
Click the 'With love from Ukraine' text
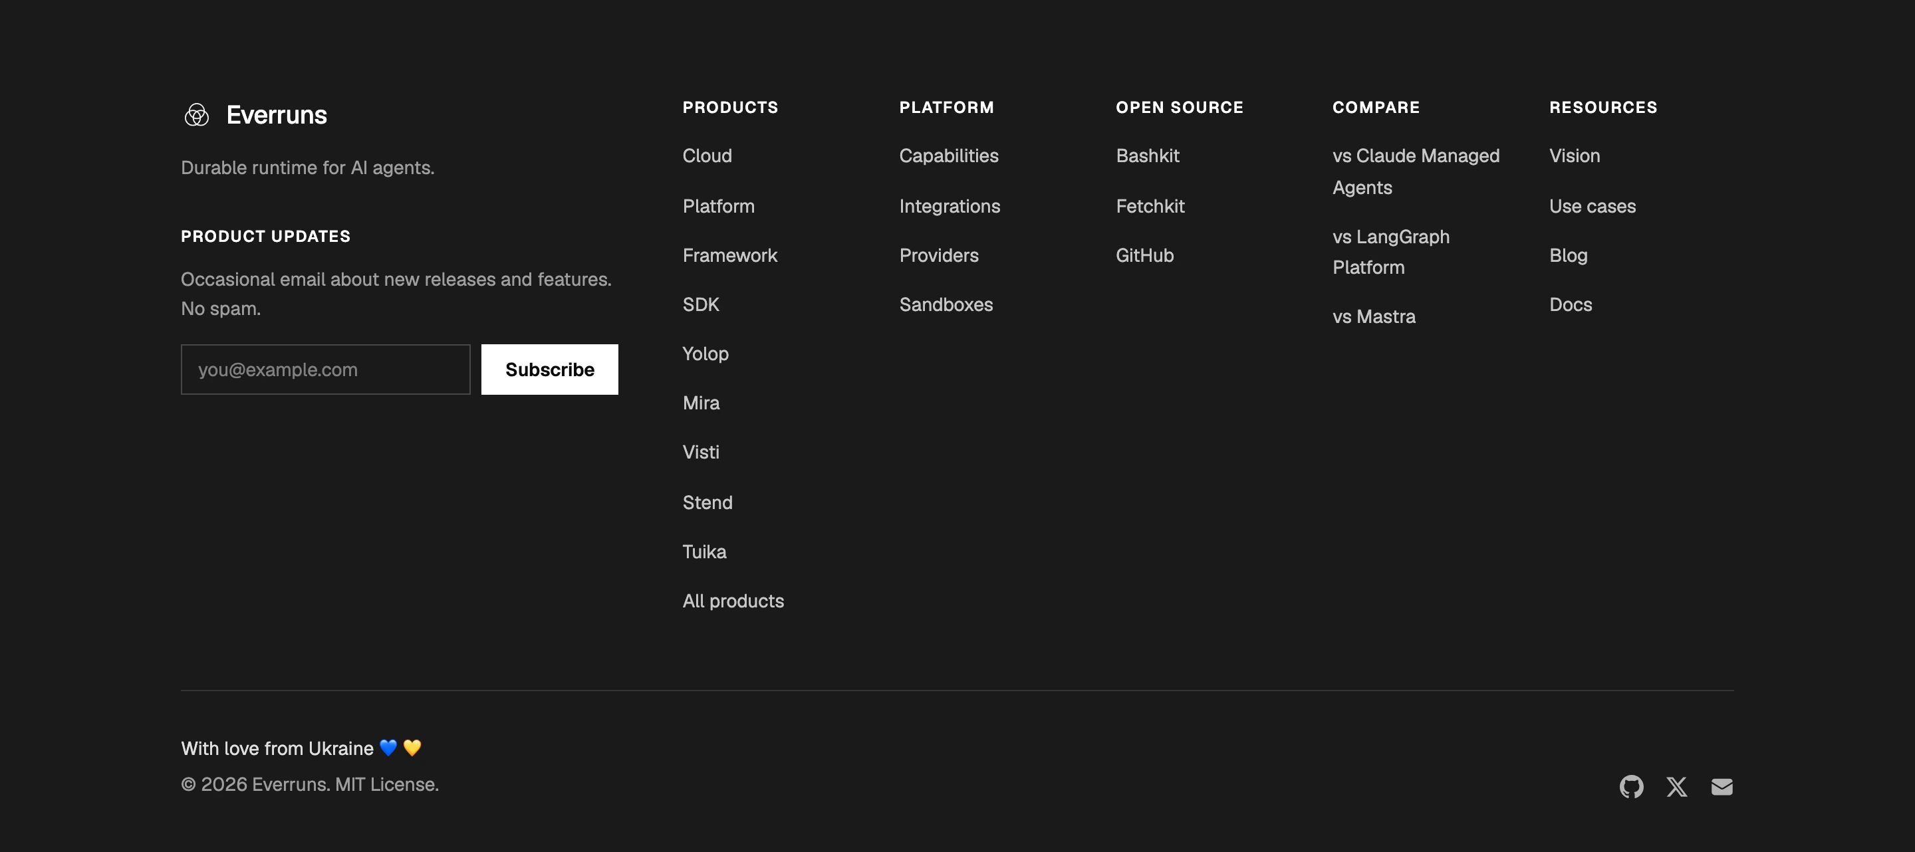277,749
